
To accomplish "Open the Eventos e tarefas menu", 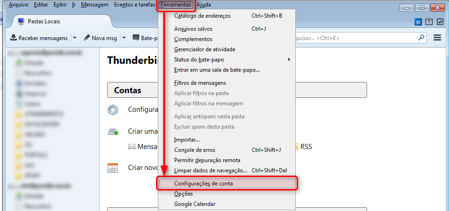I will (134, 5).
